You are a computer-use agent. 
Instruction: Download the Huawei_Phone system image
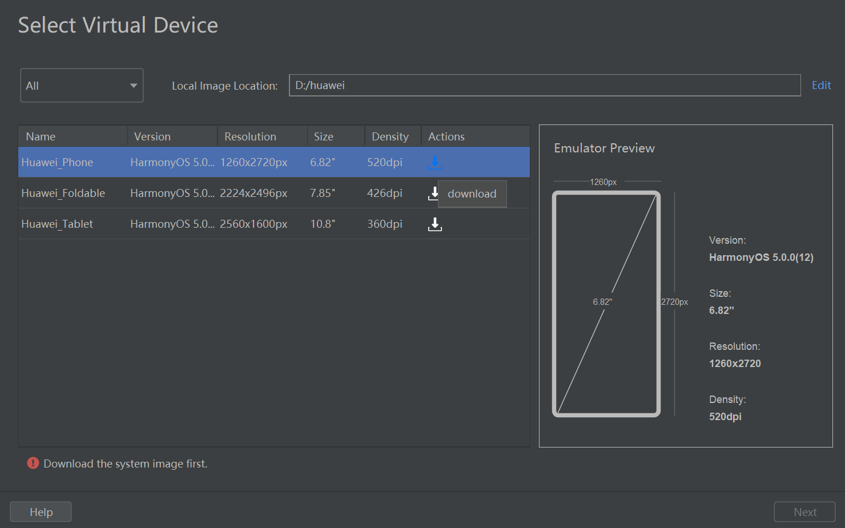434,163
